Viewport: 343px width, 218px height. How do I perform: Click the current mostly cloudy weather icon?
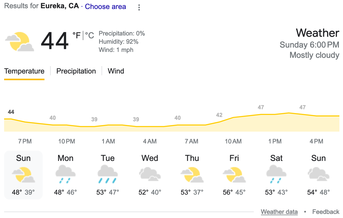click(20, 42)
